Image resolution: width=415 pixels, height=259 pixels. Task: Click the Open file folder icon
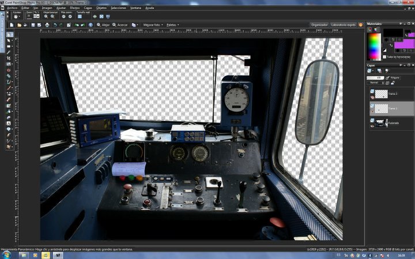click(19, 25)
